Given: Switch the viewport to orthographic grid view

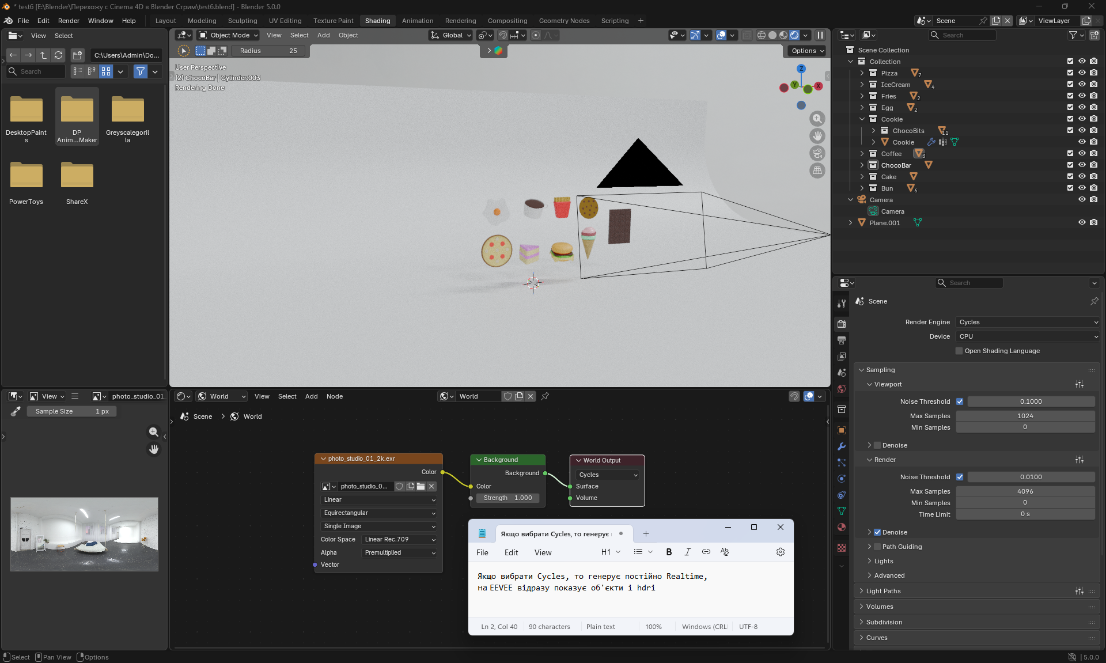Looking at the screenshot, I should click(x=817, y=171).
